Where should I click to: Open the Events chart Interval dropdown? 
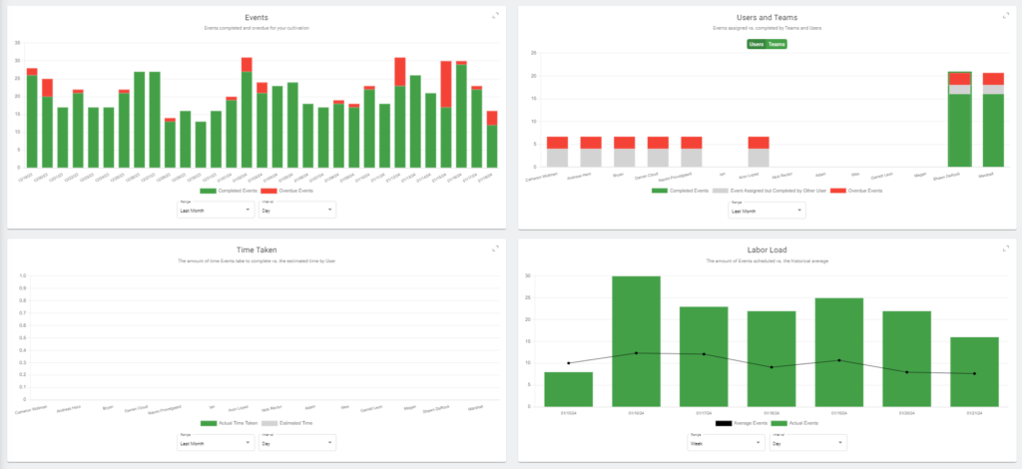click(x=297, y=210)
